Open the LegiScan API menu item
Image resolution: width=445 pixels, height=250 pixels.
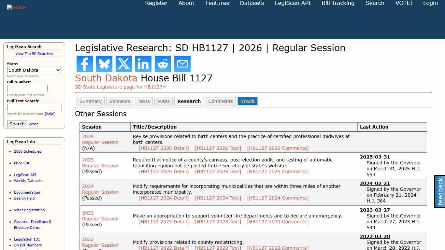pyautogui.click(x=292, y=3)
